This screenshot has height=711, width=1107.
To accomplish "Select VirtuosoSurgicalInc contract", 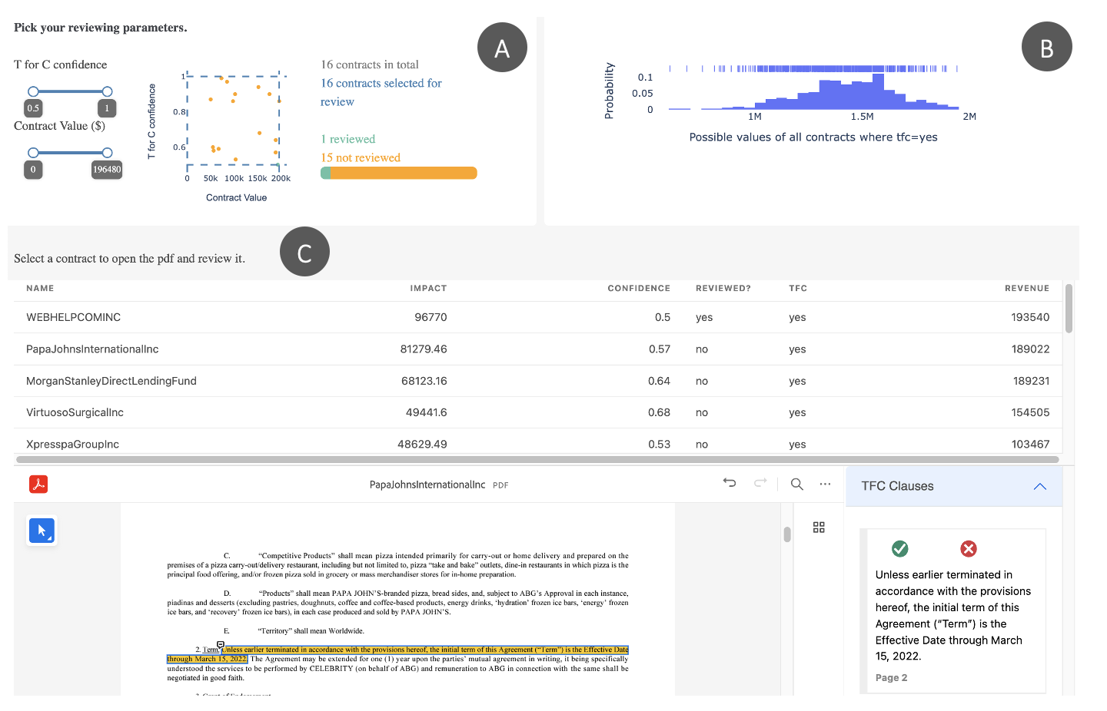I will coord(75,412).
